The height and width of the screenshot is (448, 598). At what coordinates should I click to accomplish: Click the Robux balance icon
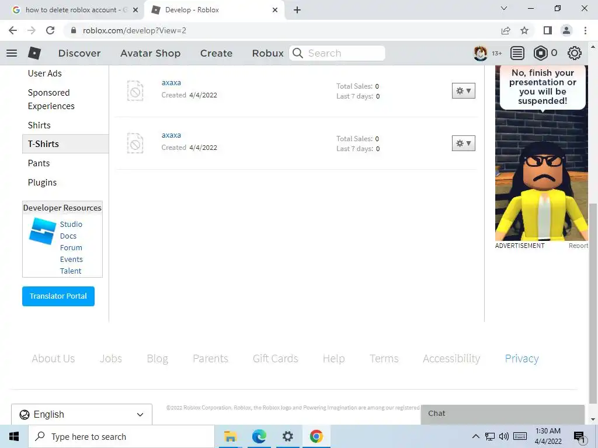click(540, 53)
